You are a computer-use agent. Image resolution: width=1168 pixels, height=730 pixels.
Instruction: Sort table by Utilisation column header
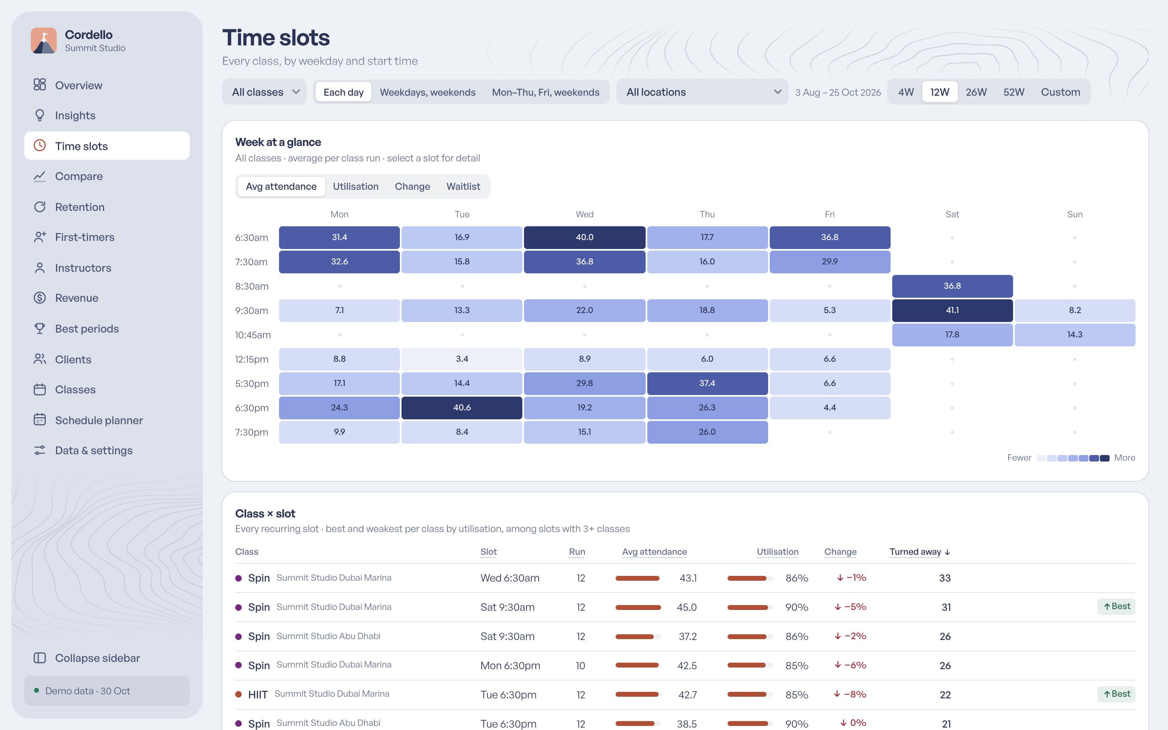pos(777,552)
